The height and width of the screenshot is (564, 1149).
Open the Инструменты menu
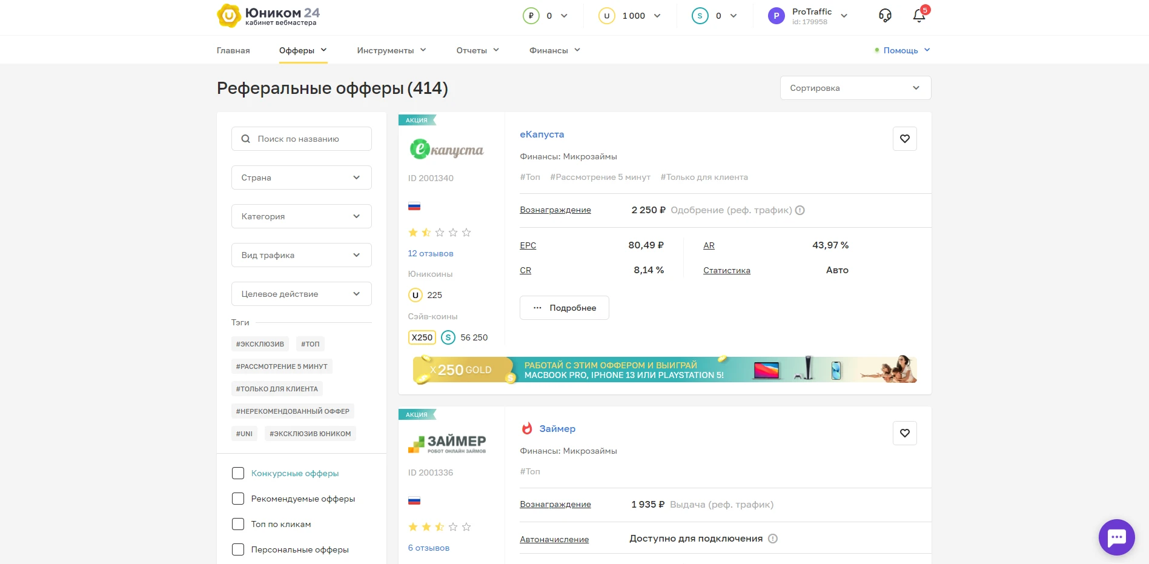(391, 50)
